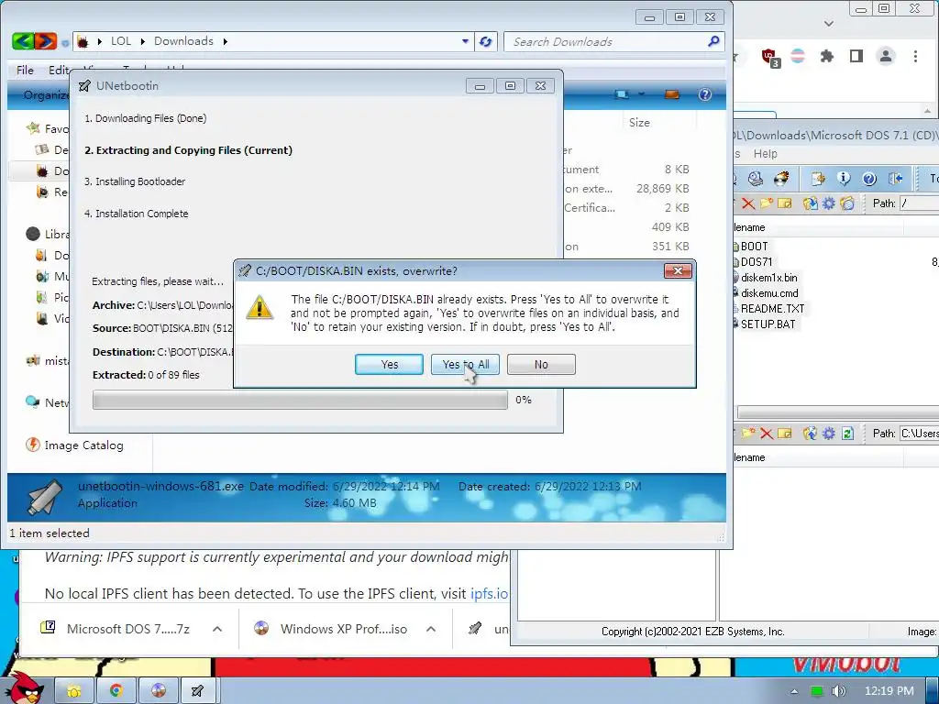Click UltraISO help question icon
The width and height of the screenshot is (939, 704).
(x=869, y=179)
